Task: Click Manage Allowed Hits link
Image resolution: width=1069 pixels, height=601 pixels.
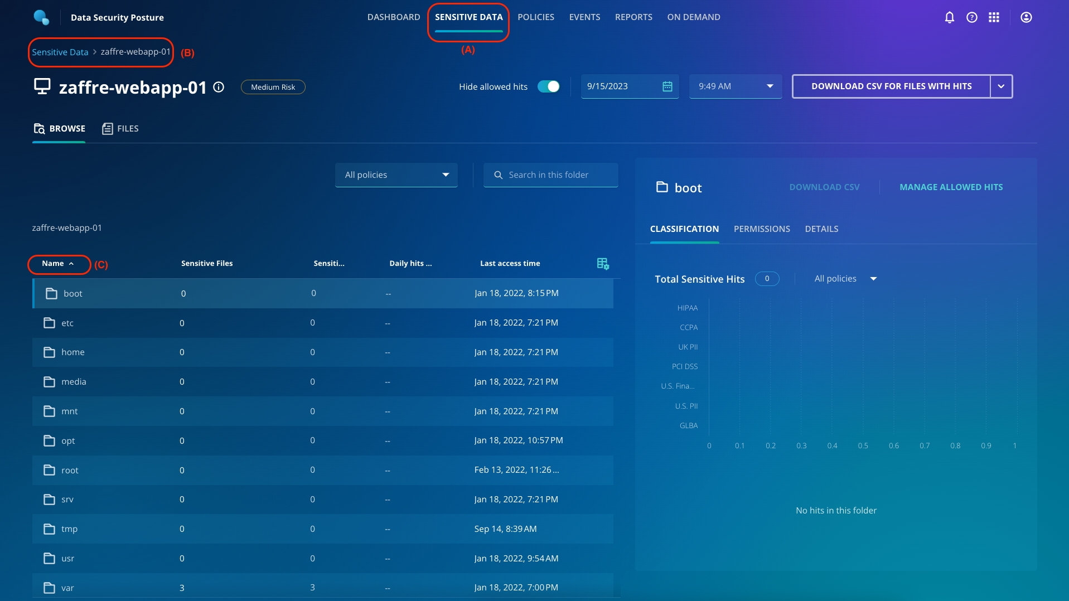Action: [951, 187]
